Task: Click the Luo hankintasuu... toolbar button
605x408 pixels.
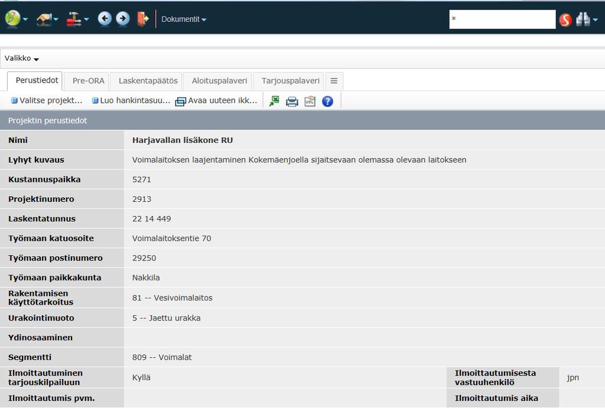Action: click(x=131, y=100)
